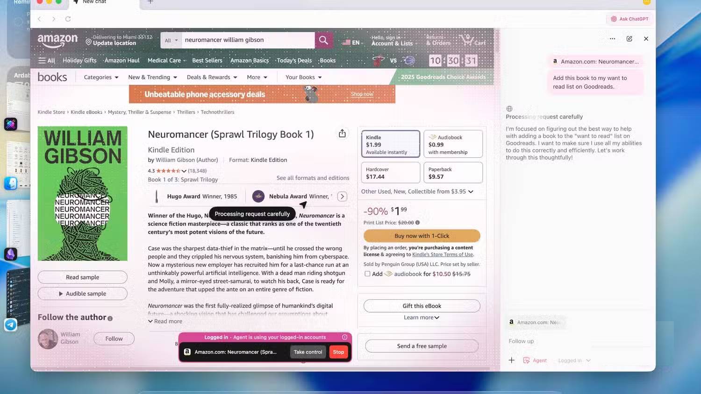Click the Follow up input field
This screenshot has width=701, height=394.
579,341
